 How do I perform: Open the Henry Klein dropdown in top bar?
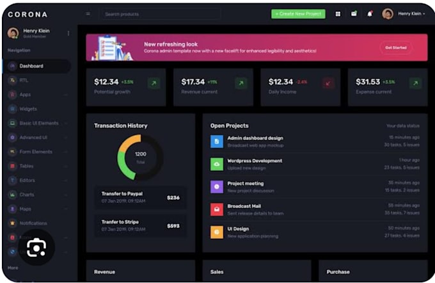click(x=411, y=13)
